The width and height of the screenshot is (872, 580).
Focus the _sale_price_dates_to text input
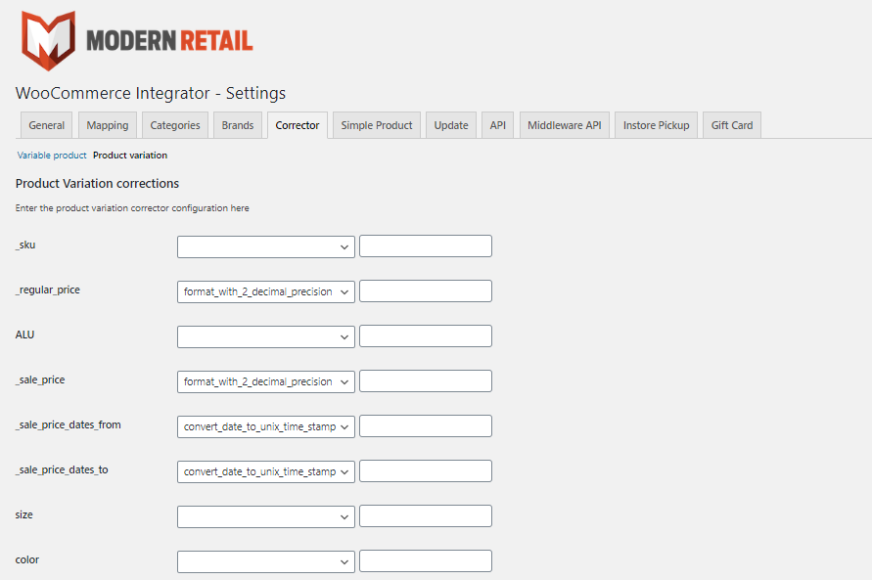point(426,471)
